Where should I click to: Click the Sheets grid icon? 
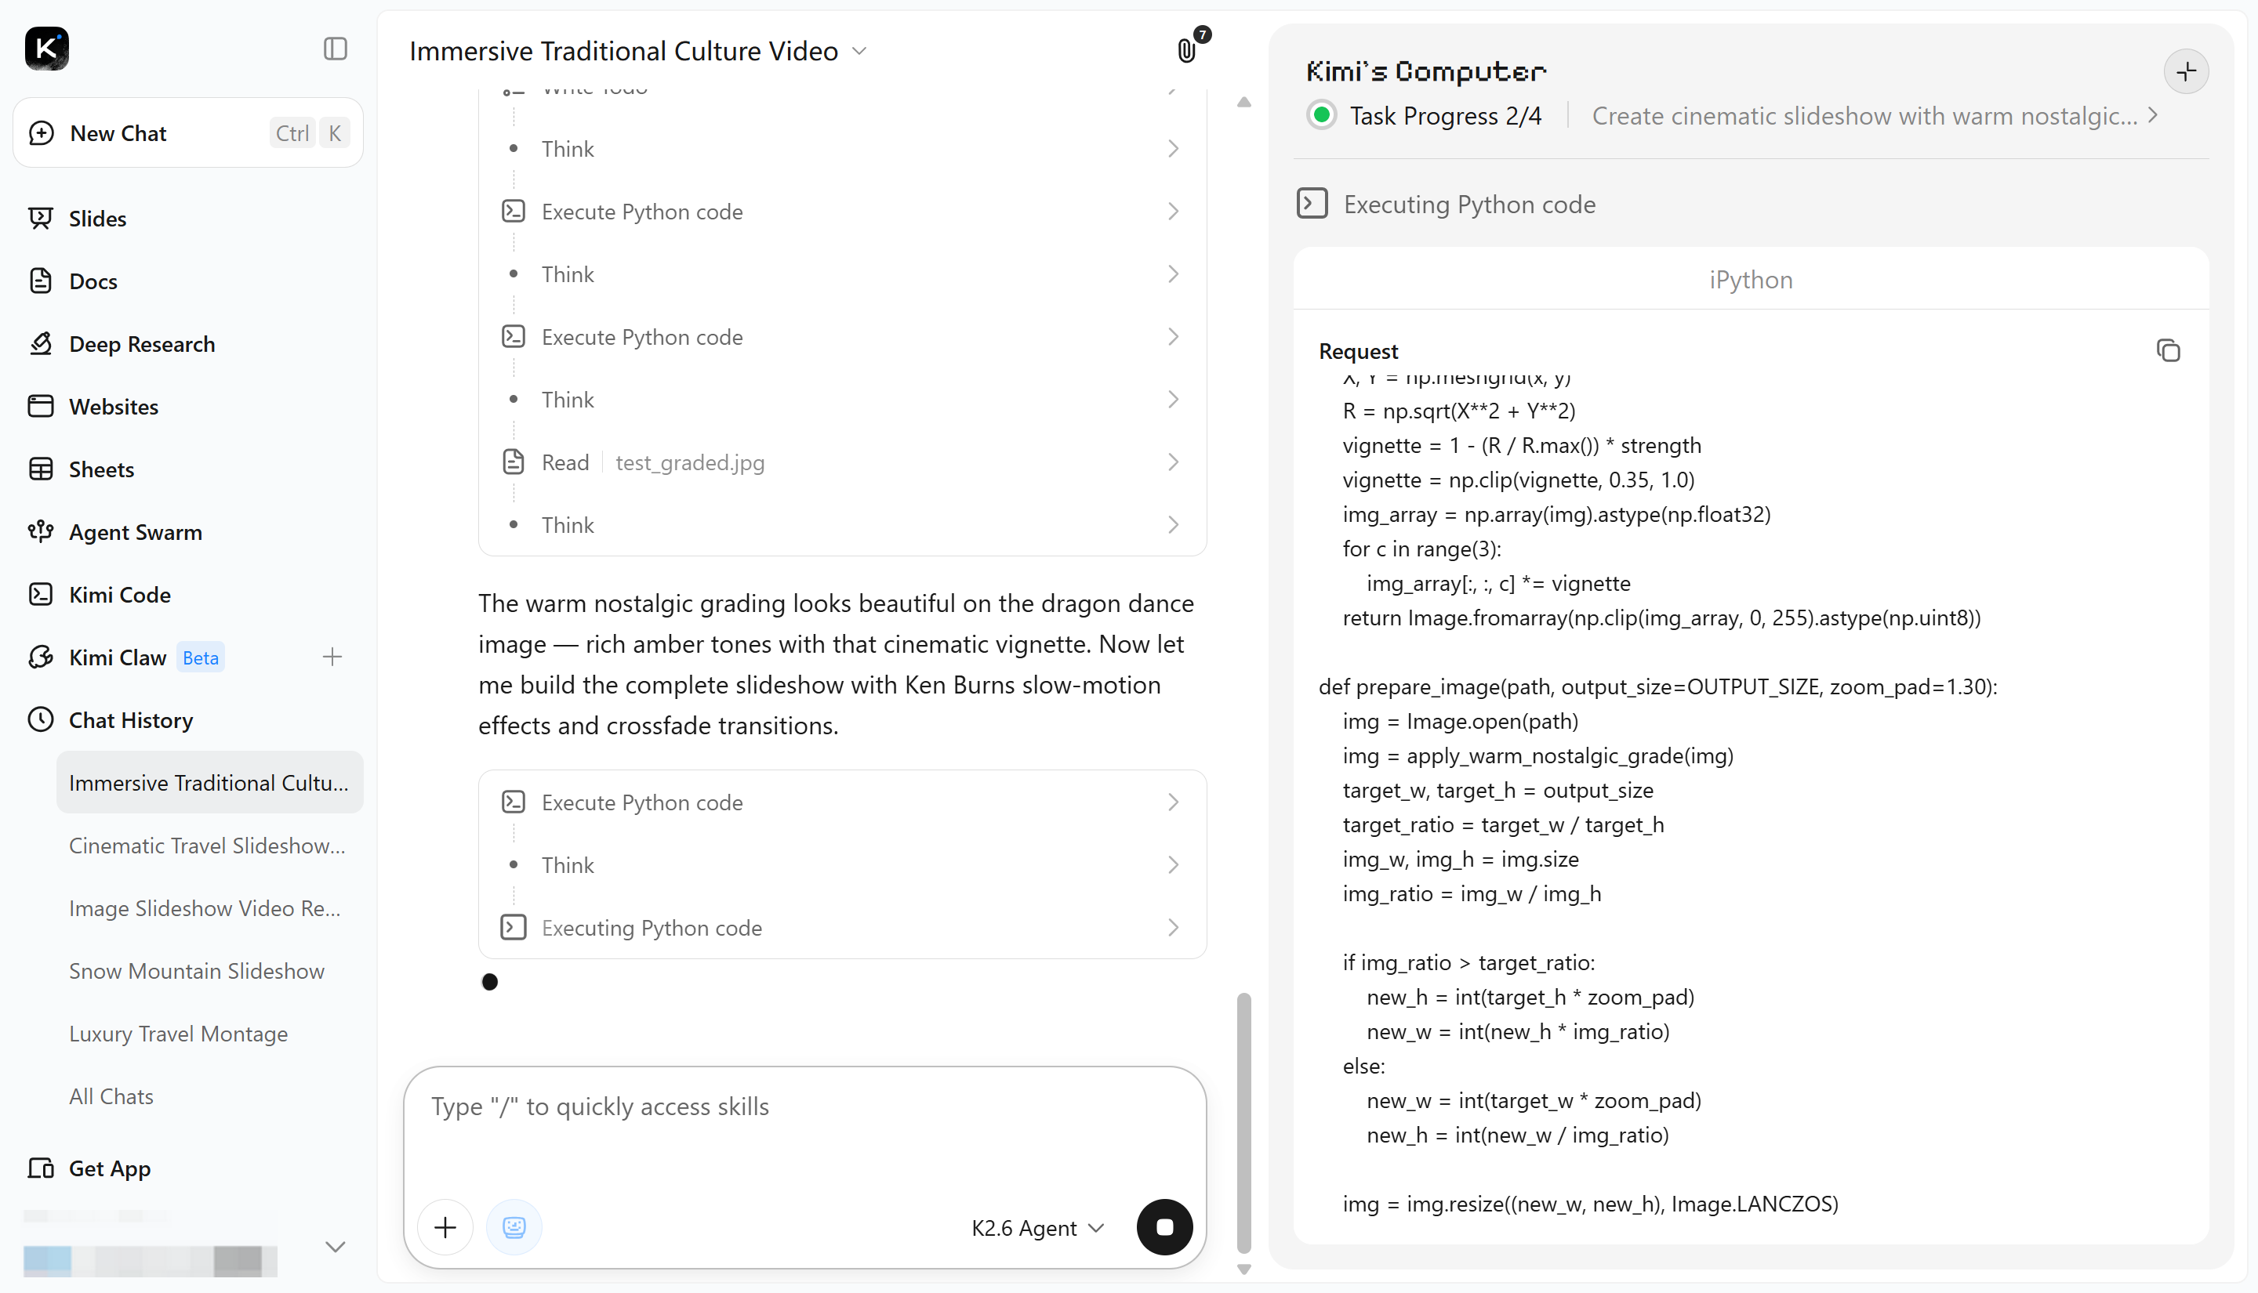pyautogui.click(x=41, y=469)
